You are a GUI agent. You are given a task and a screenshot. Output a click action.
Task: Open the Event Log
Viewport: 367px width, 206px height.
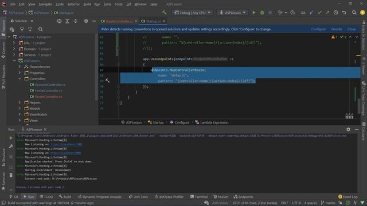tap(348, 197)
